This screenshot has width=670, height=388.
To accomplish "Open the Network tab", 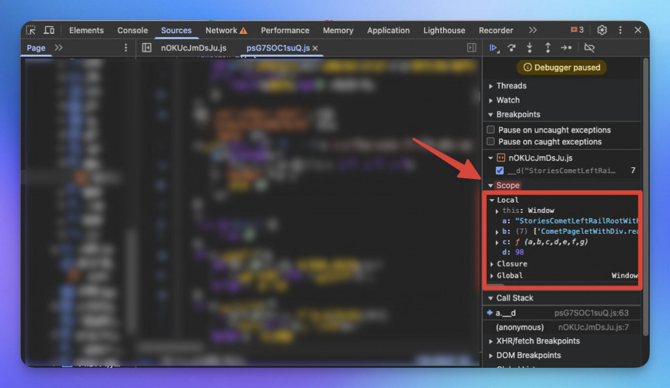I will click(x=226, y=30).
